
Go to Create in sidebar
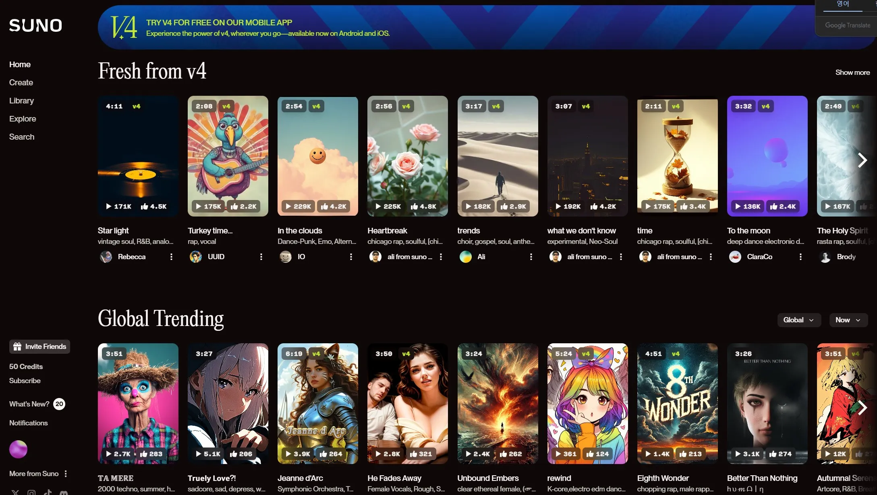coord(21,82)
